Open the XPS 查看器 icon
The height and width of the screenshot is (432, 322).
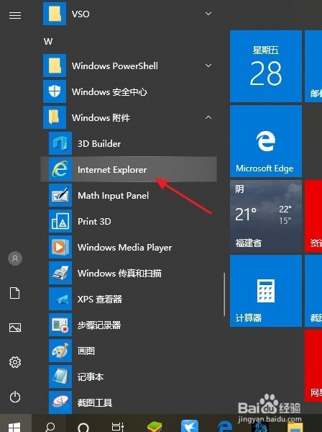[60, 299]
